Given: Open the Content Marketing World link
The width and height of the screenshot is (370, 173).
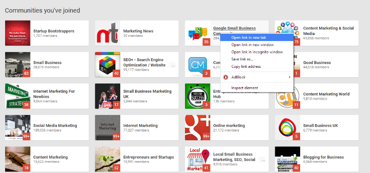Looking at the screenshot, I should tap(327, 94).
